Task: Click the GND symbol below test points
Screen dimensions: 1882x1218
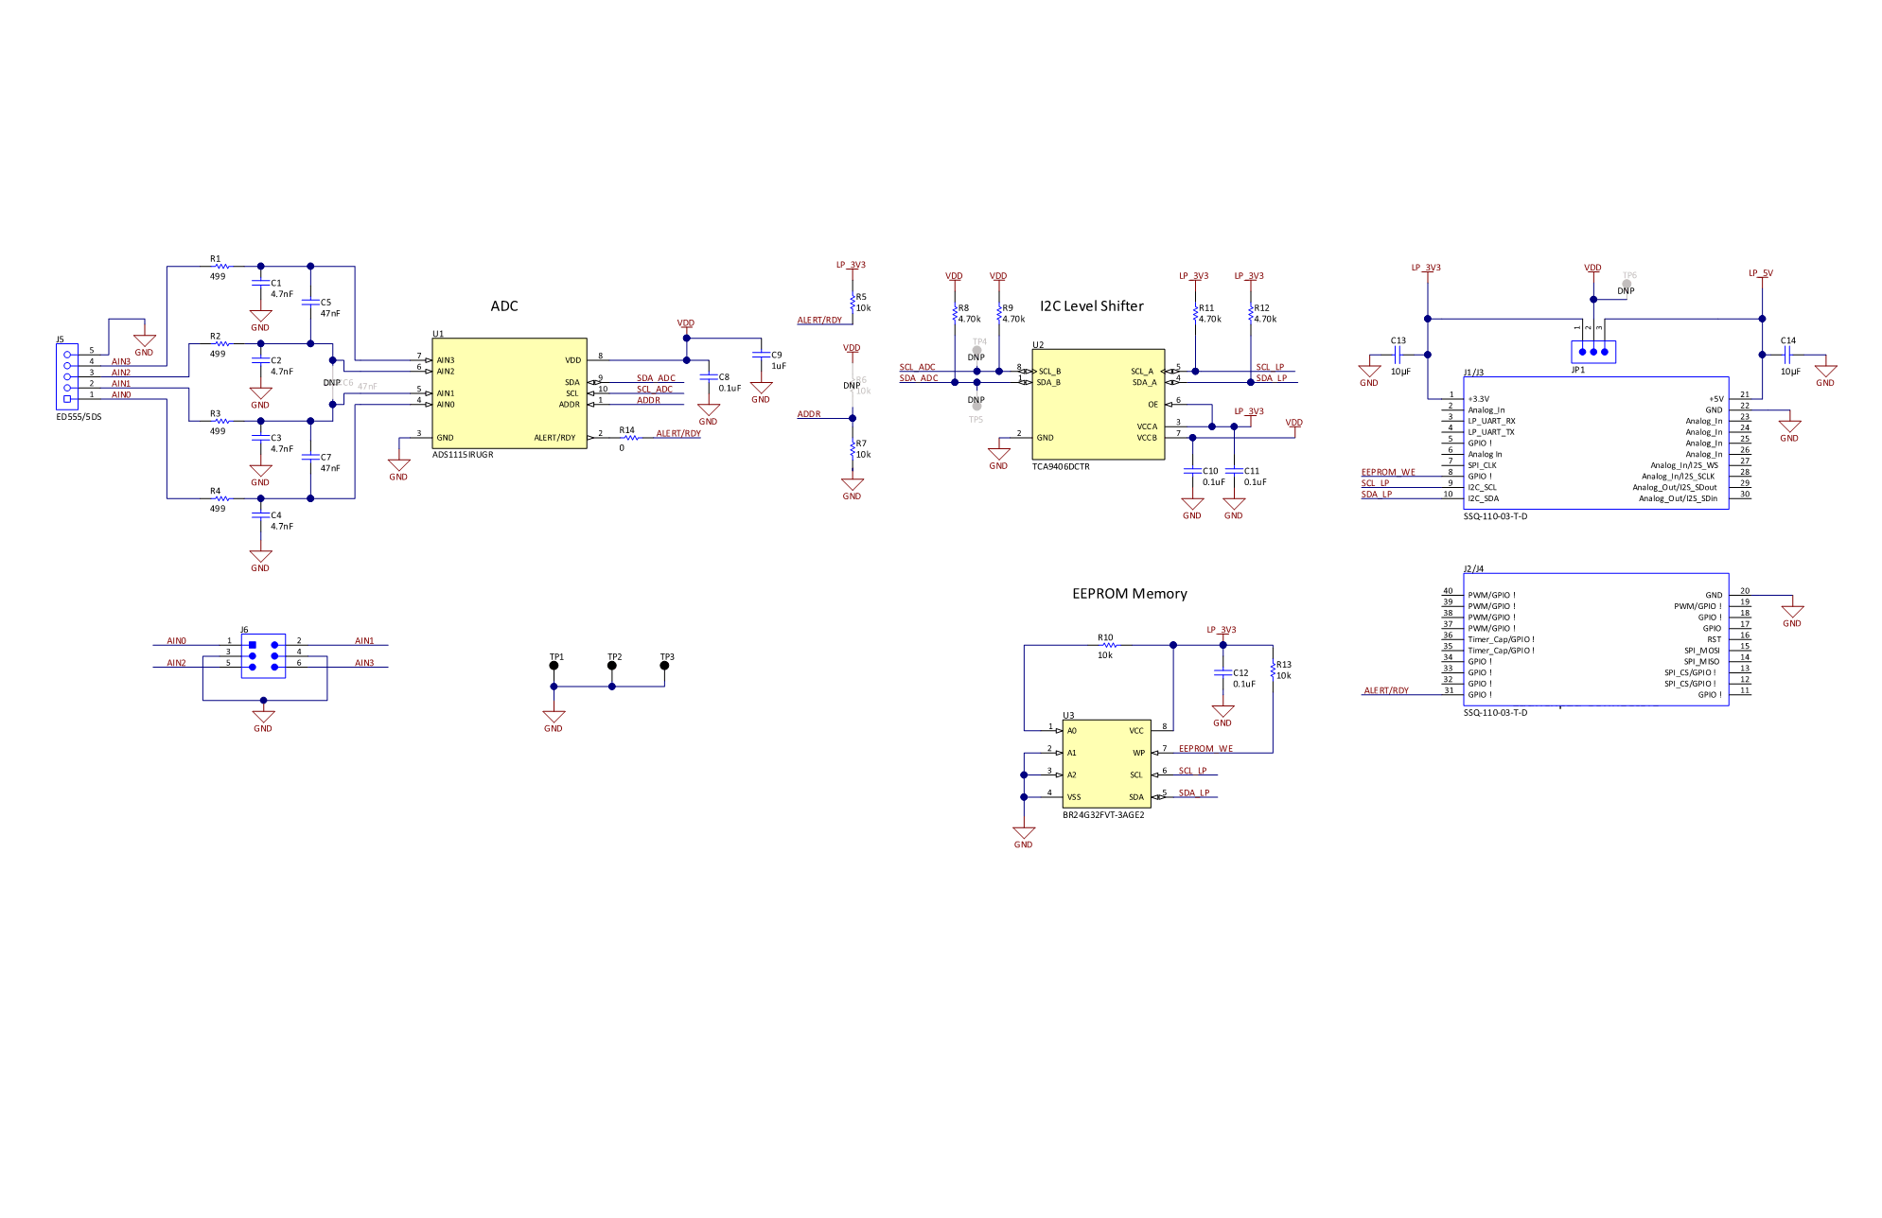Action: 554,718
